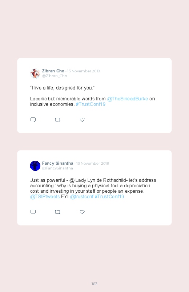
Task: Like Zibran Cho's tweet with heart icon
Action: click(82, 120)
